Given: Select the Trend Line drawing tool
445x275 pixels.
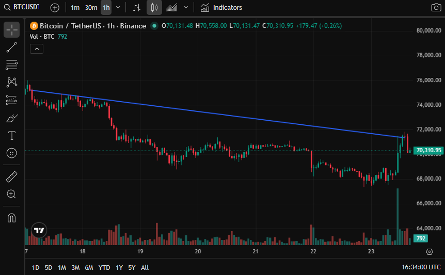Looking at the screenshot, I should (12, 47).
